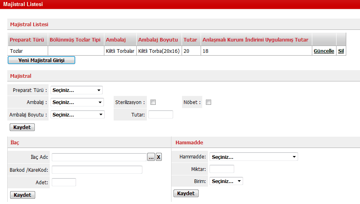This screenshot has height=204, width=360.
Task: Click the Barkod /KareKod input field
Action: (97, 170)
